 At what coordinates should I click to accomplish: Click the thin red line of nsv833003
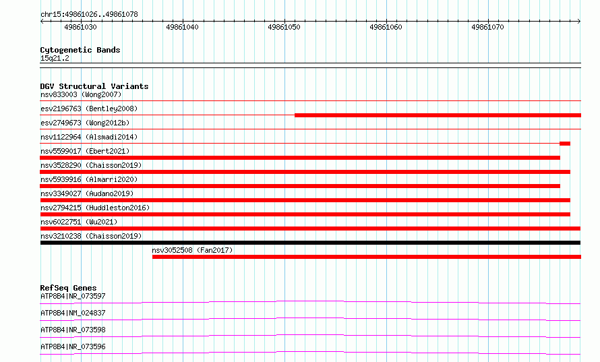[310, 101]
